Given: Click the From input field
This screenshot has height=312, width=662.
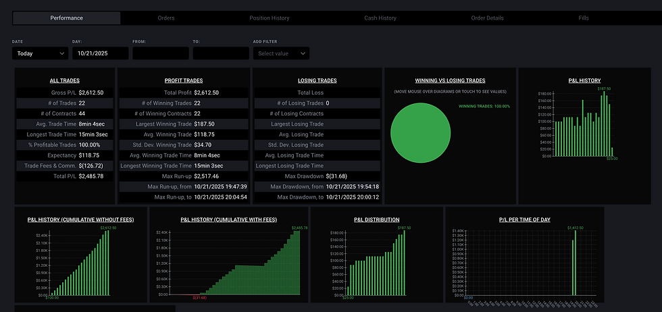Looking at the screenshot, I should coord(161,53).
